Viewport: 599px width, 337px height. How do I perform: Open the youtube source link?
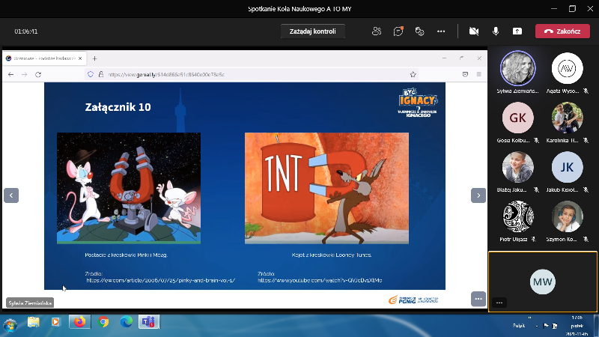[x=320, y=280]
